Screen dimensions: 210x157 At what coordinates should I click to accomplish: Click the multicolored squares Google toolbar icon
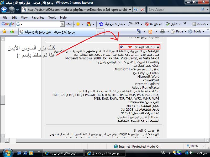coord(88,24)
